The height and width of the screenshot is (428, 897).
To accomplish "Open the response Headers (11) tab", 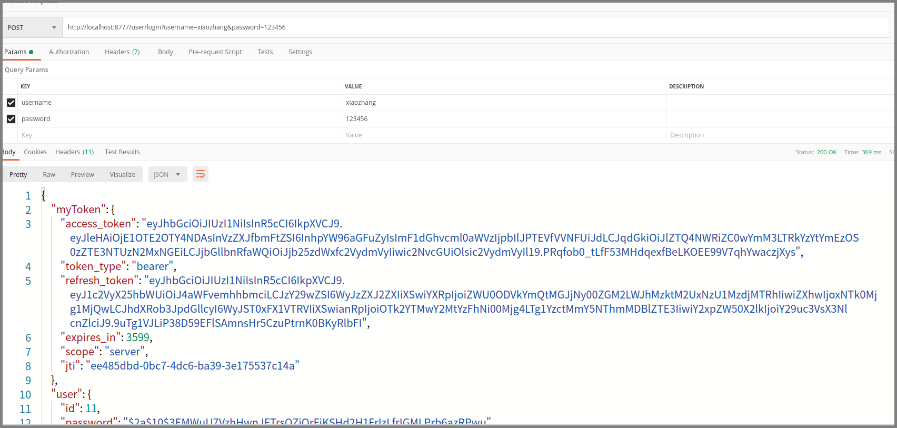I will [75, 152].
